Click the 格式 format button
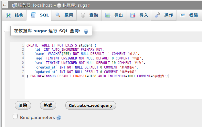This screenshot has width=202, height=127. tap(48, 105)
